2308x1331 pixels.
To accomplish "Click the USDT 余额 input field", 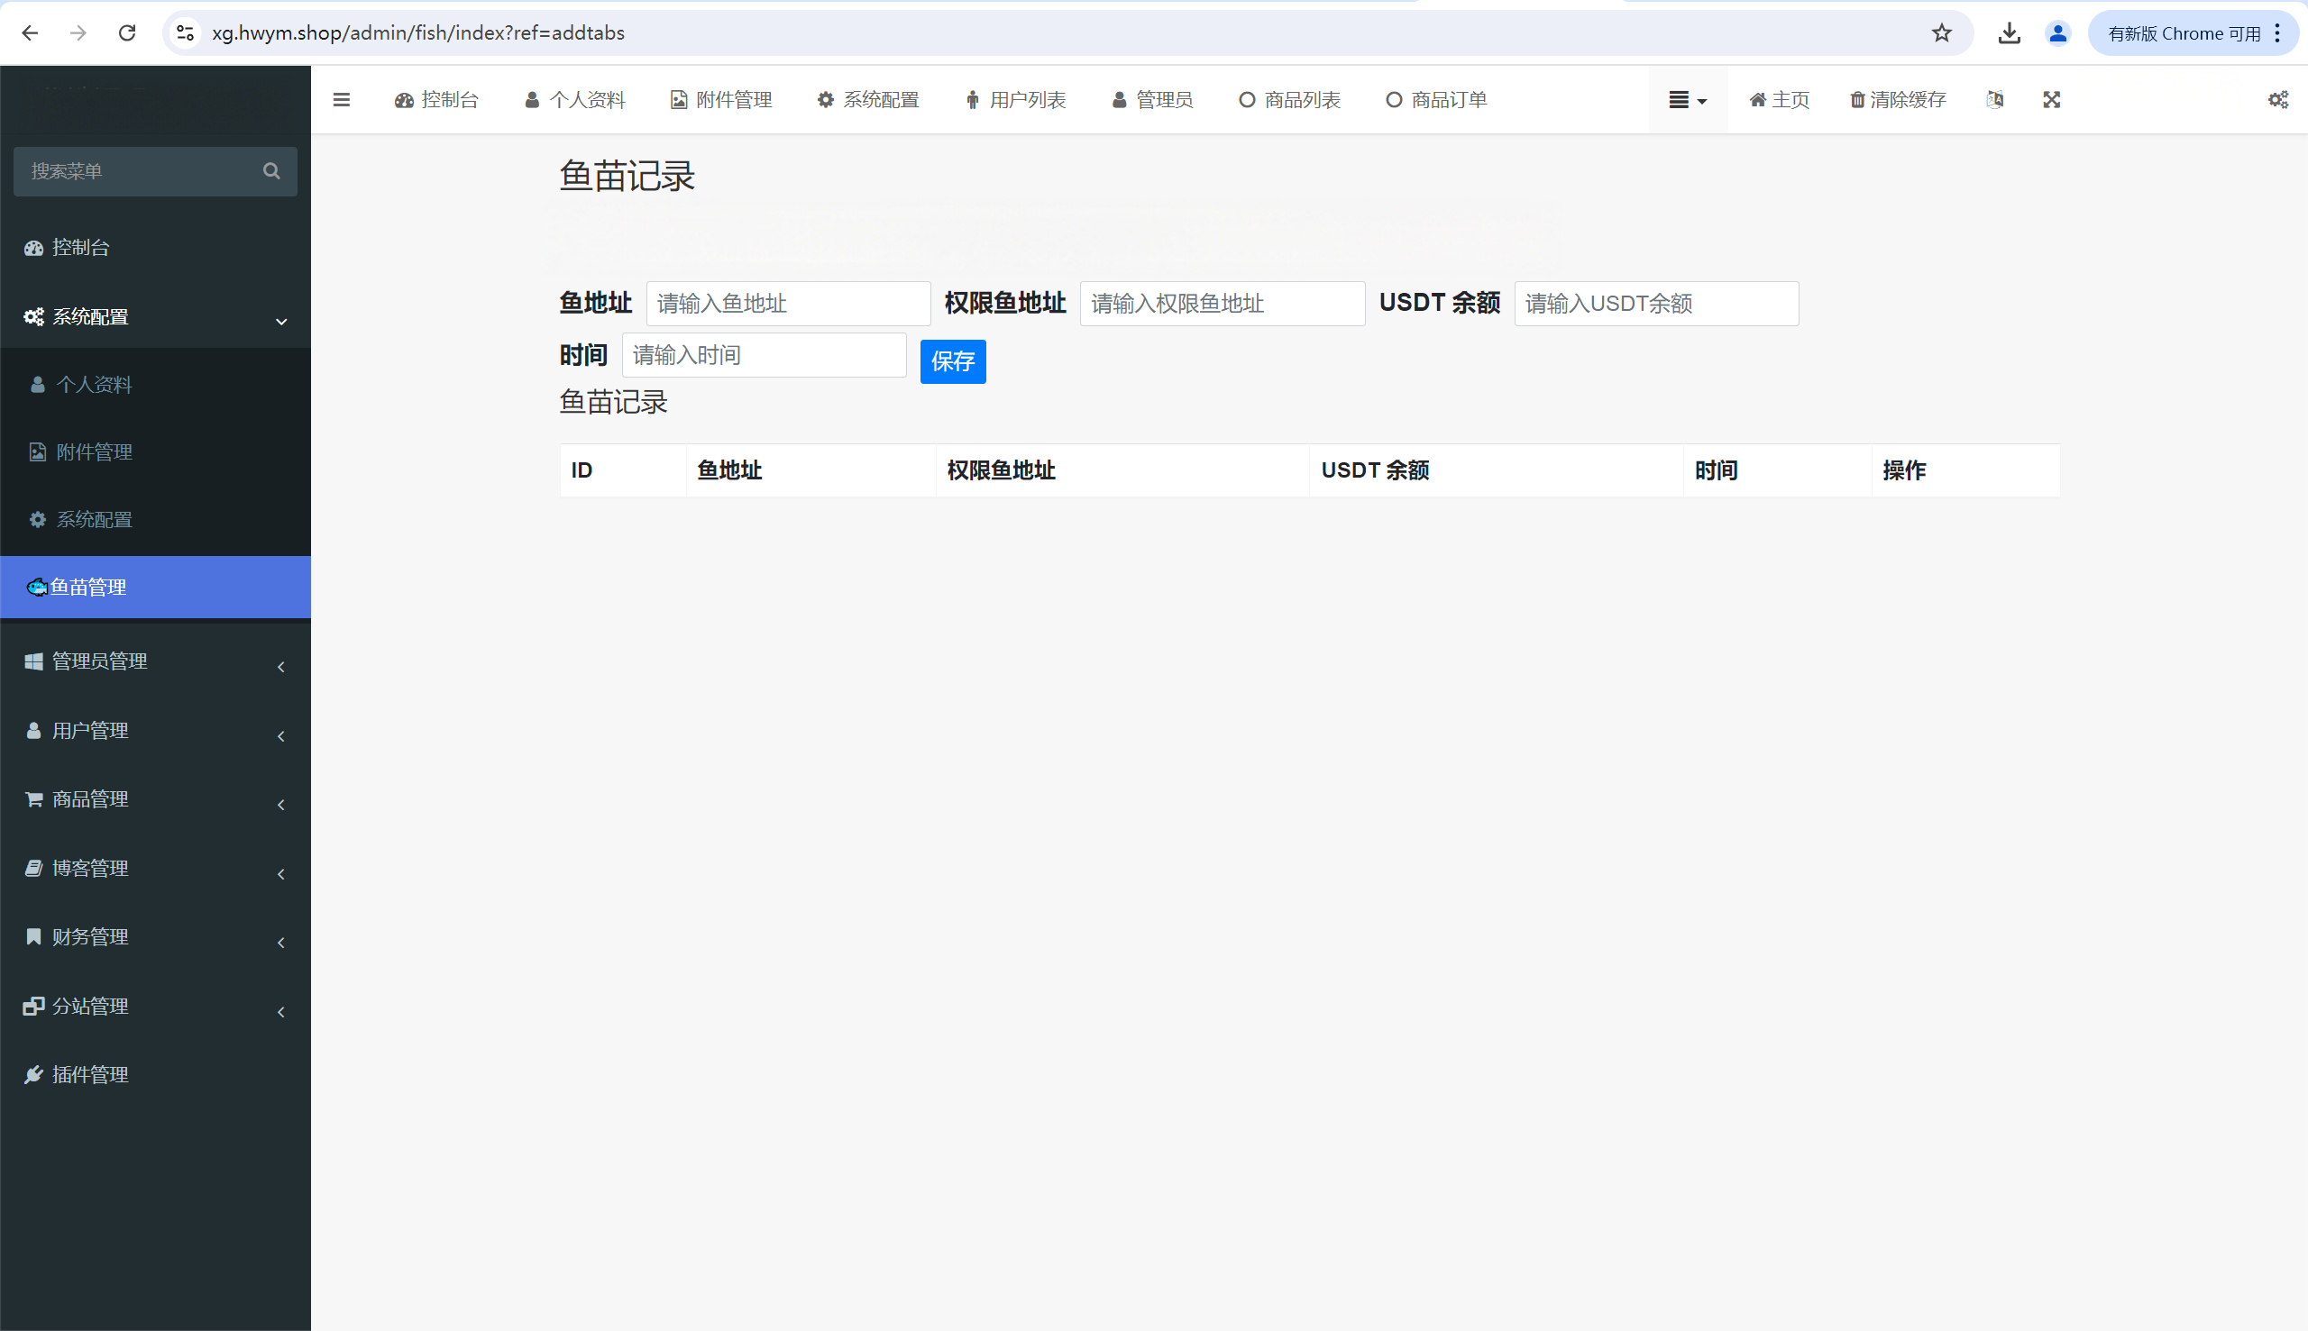I will pos(1655,304).
